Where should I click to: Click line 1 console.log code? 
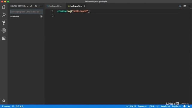click(x=74, y=11)
